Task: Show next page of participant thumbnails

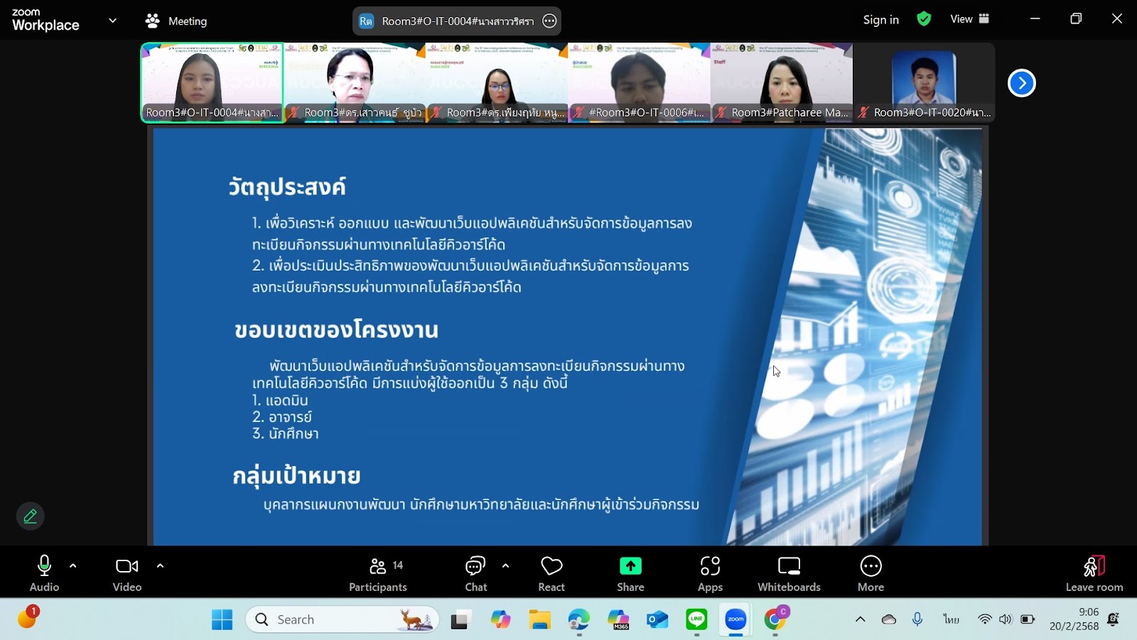Action: click(x=1022, y=83)
